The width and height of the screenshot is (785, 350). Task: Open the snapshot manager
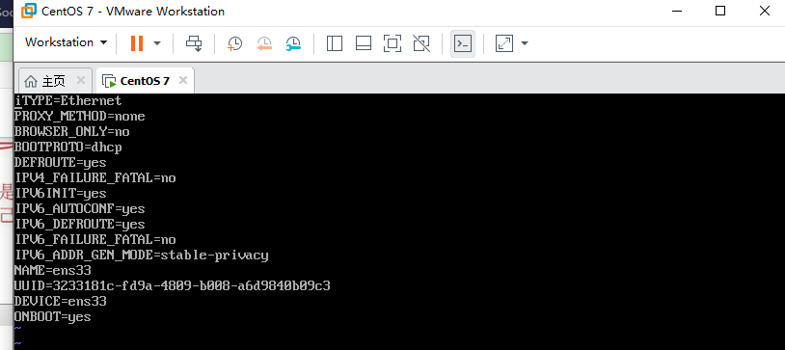tap(293, 43)
